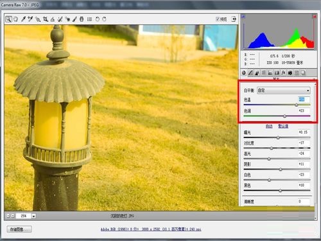Select the Targeted Adjustment tool
The height and width of the screenshot is (241, 321).
(x=38, y=19)
